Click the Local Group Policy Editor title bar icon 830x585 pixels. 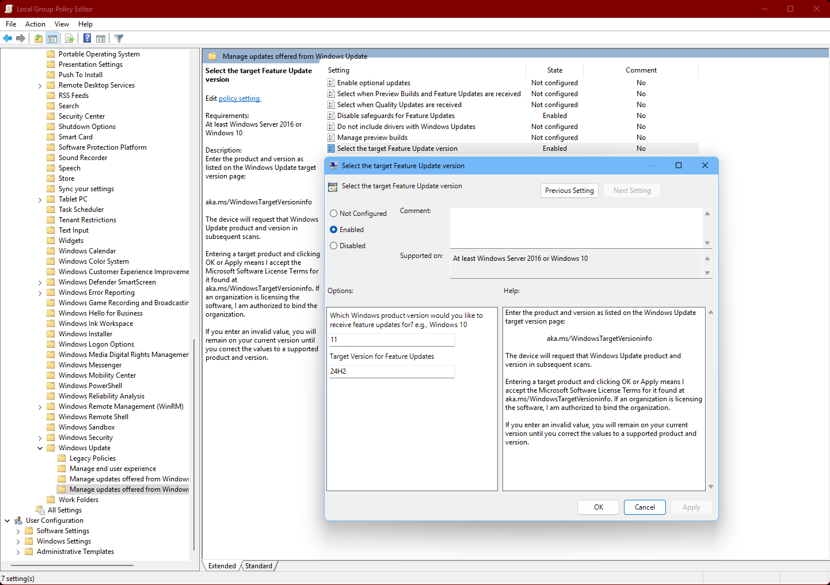coord(9,9)
